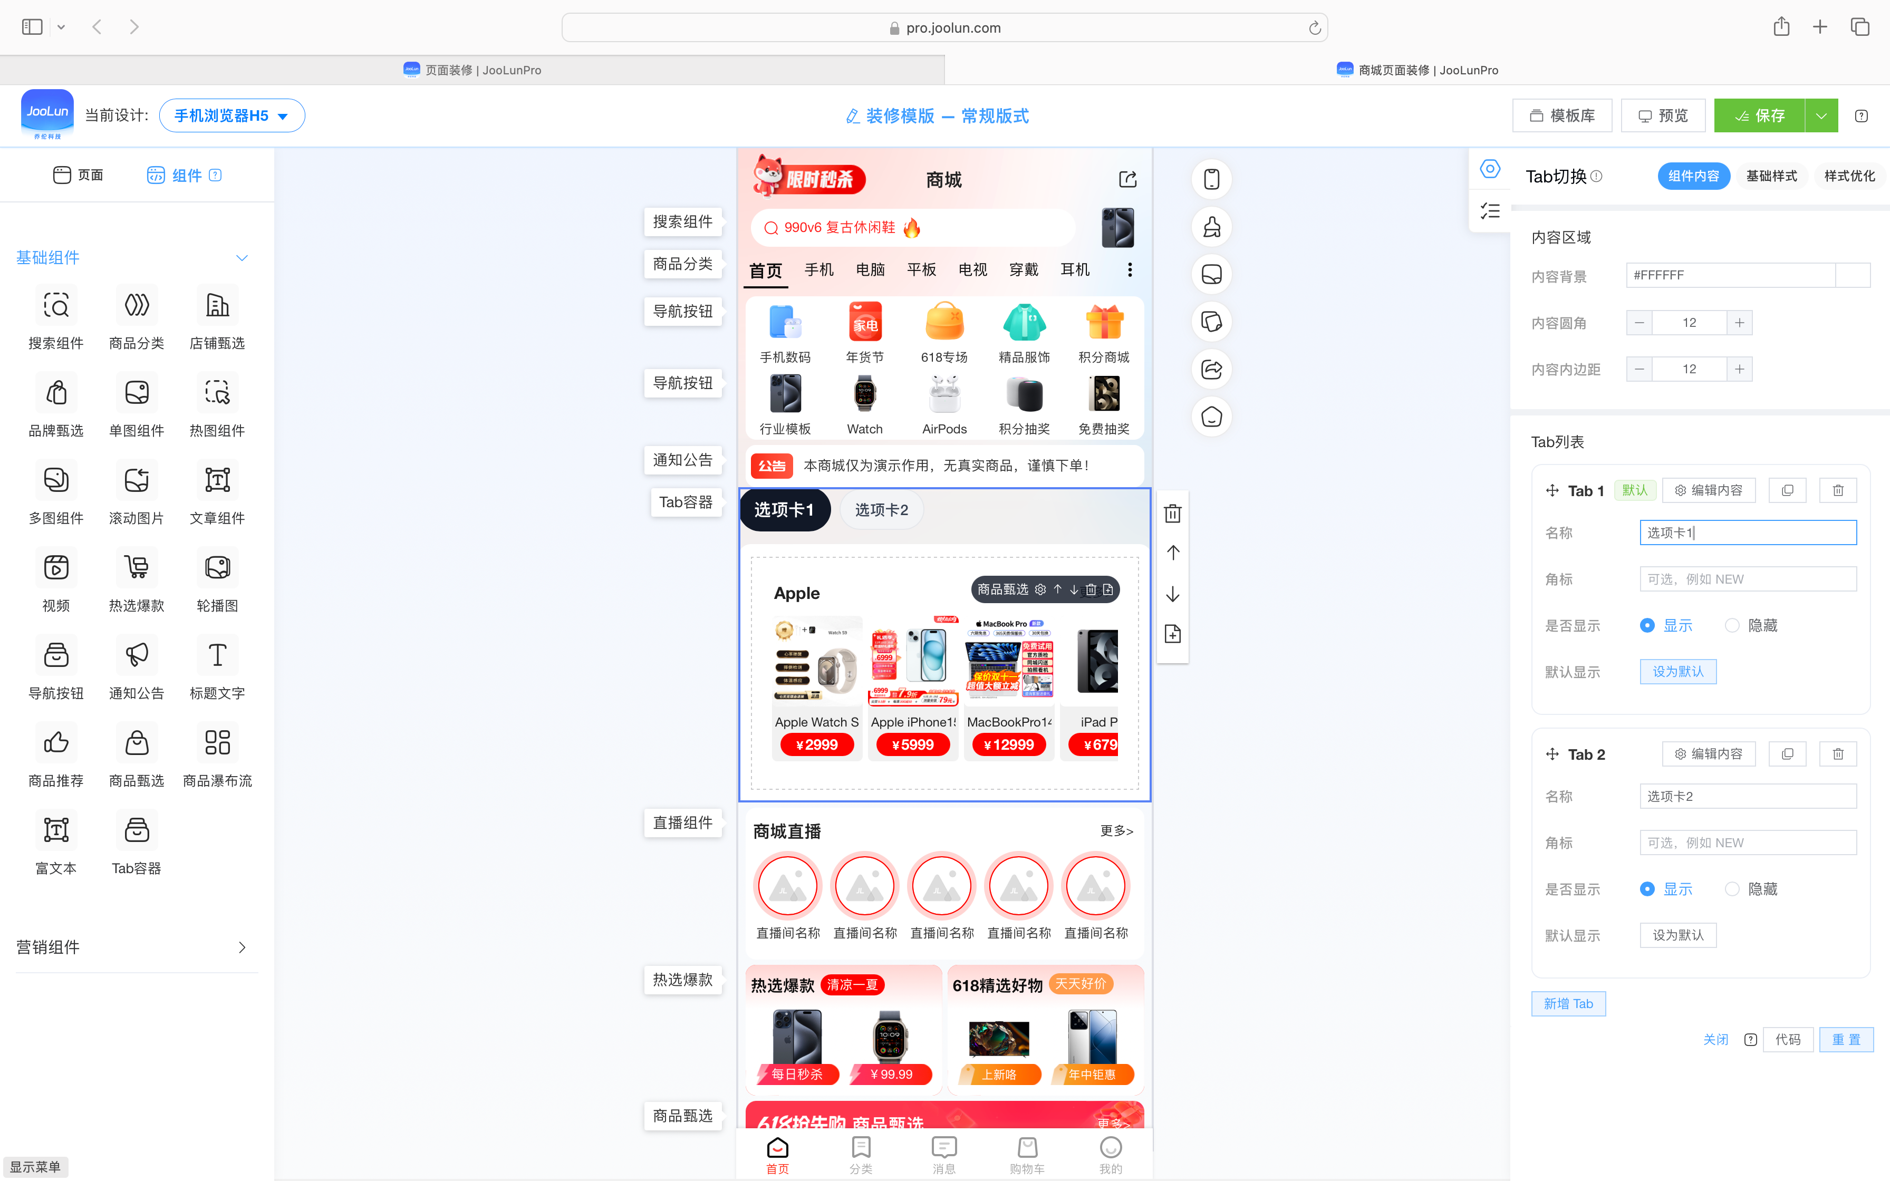Screen dimensions: 1890x1181
Task: Copy Tab 1 with duplicate icon
Action: [1788, 490]
